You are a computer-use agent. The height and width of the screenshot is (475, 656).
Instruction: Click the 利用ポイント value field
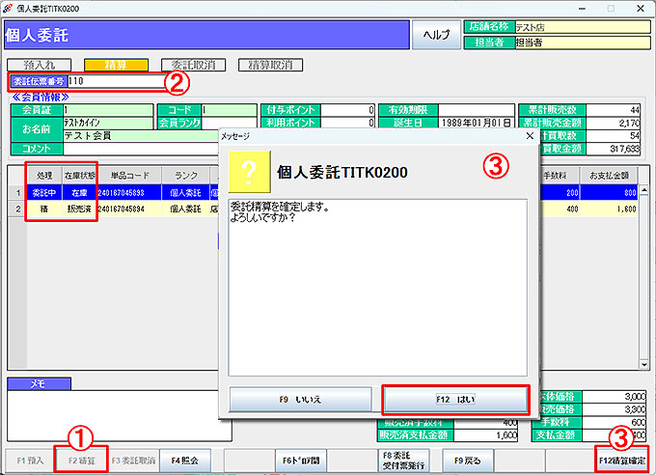pos(347,123)
